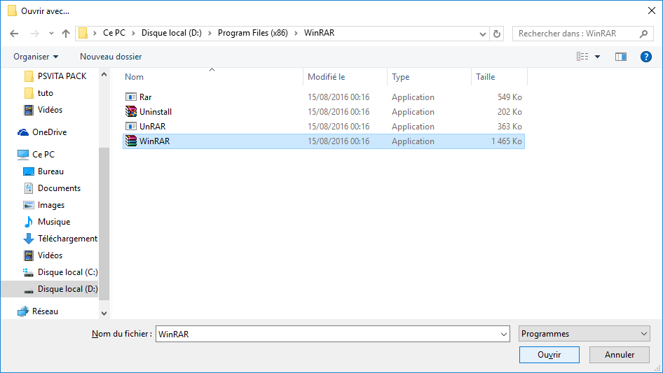Image resolution: width=663 pixels, height=373 pixels.
Task: Expand address bar history dropdown
Action: (482, 34)
